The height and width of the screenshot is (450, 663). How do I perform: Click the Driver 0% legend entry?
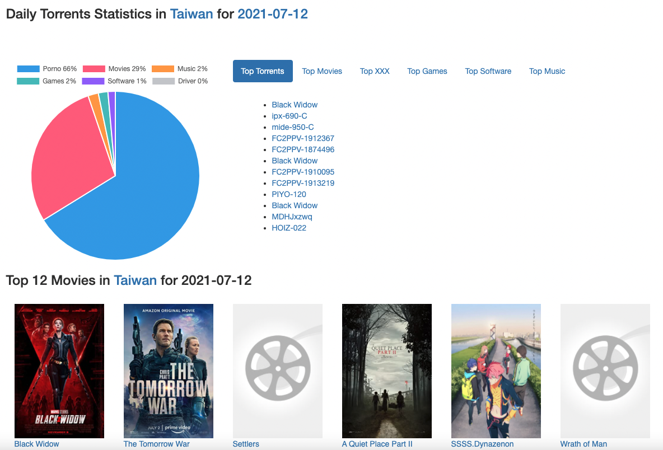click(180, 81)
